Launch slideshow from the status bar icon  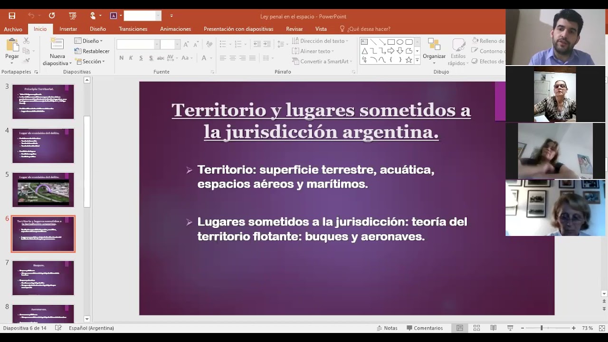(510, 328)
